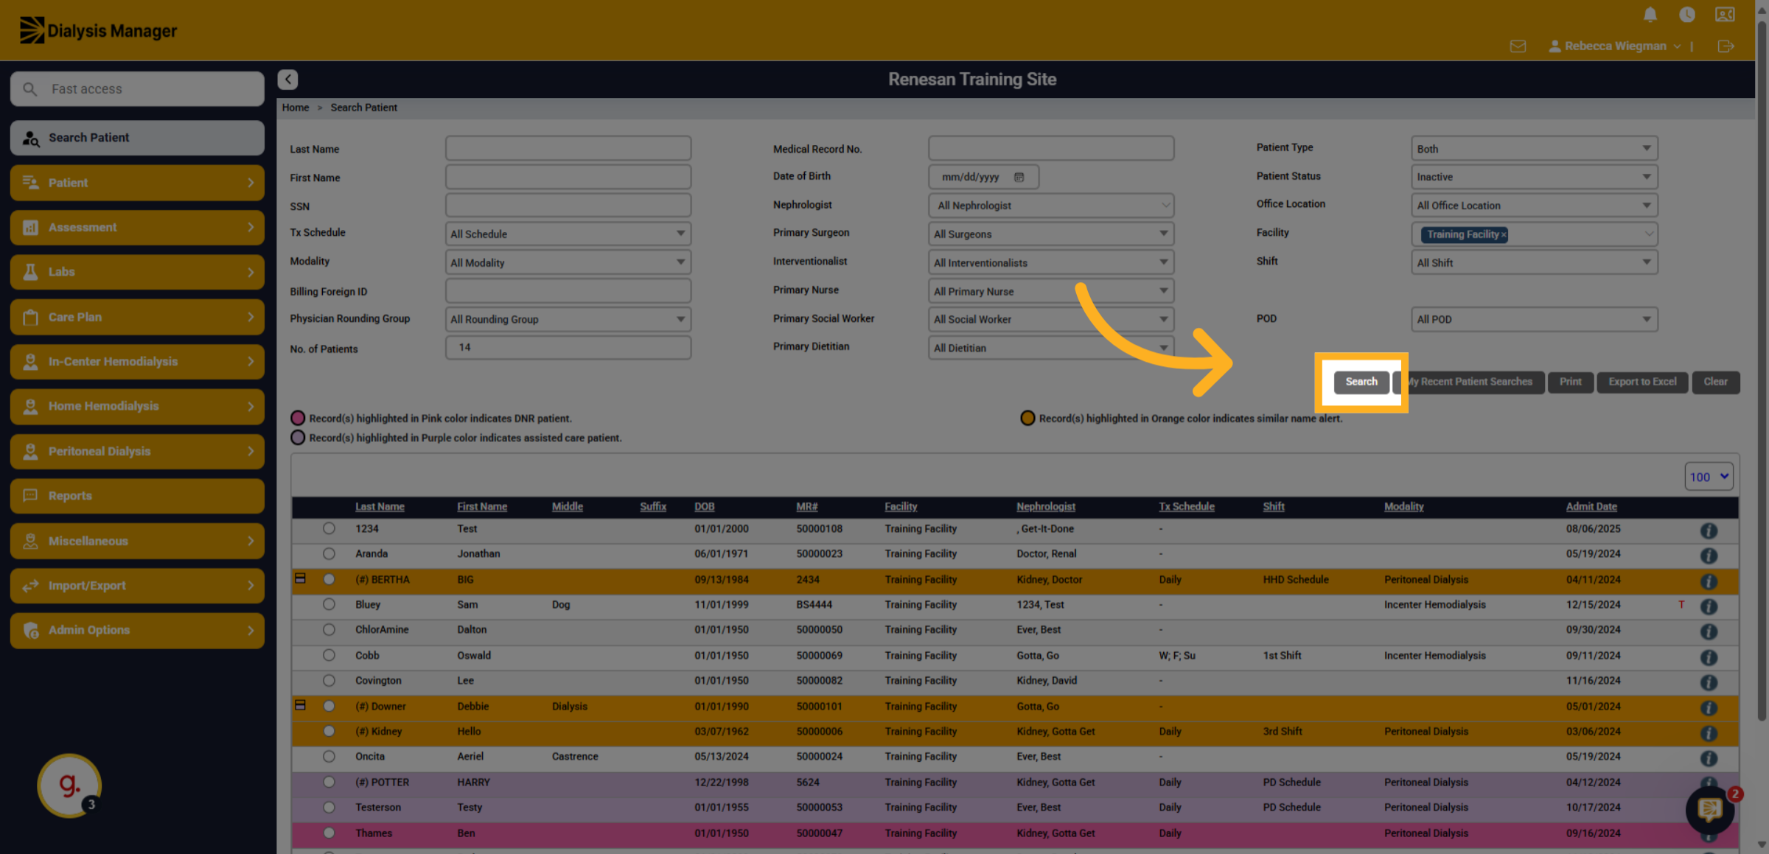Viewport: 1769px width, 854px height.
Task: Open the Rebecca Wiegman user menu
Action: pos(1615,46)
